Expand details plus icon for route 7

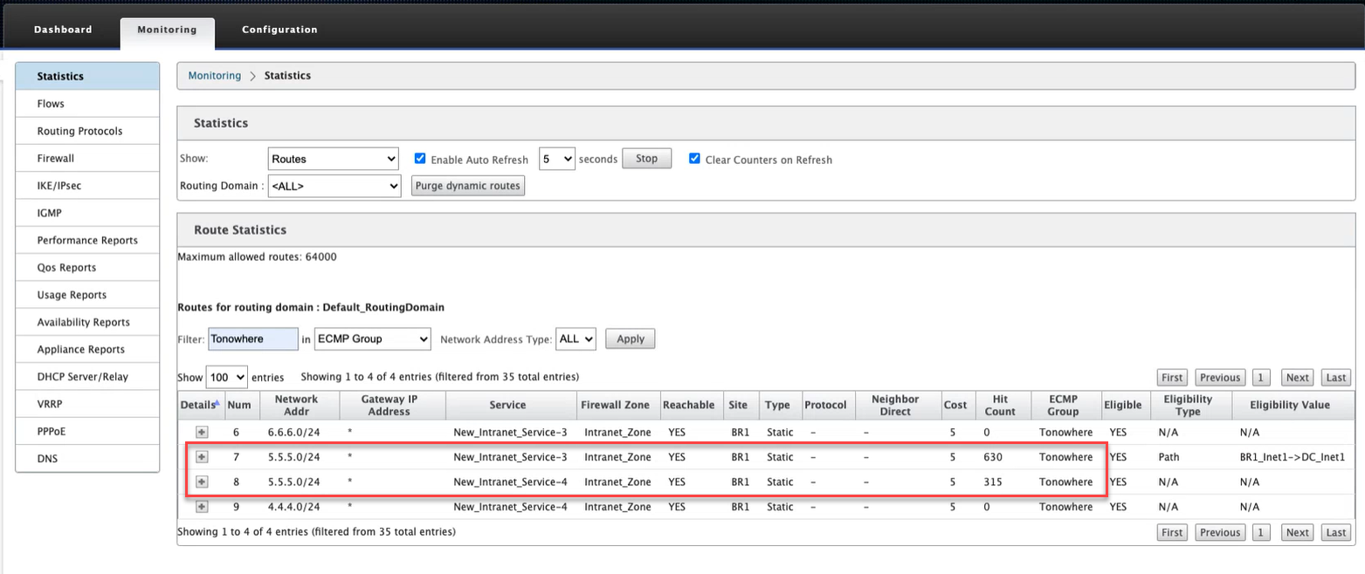[202, 457]
